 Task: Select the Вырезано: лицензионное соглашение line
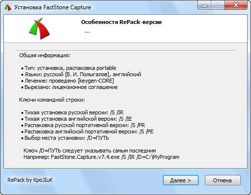point(69,87)
